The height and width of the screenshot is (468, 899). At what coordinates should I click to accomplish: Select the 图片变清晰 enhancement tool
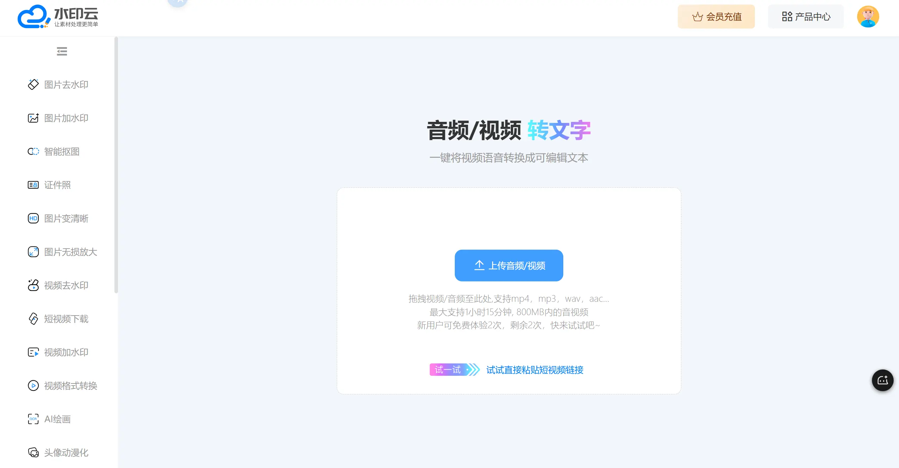pos(66,218)
